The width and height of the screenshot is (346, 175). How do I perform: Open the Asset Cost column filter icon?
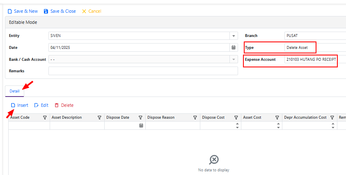(277, 117)
